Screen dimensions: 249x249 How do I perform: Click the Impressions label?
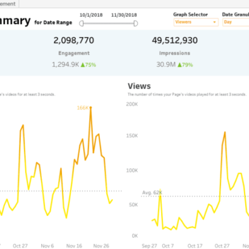tap(174, 53)
